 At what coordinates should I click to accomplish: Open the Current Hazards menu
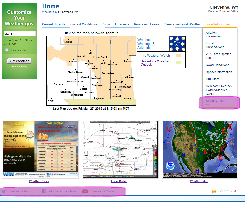(x=54, y=24)
